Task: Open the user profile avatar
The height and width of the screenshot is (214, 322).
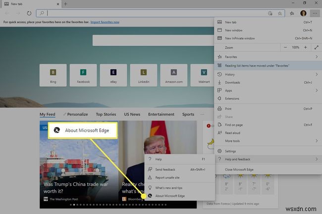Action: tap(303, 13)
